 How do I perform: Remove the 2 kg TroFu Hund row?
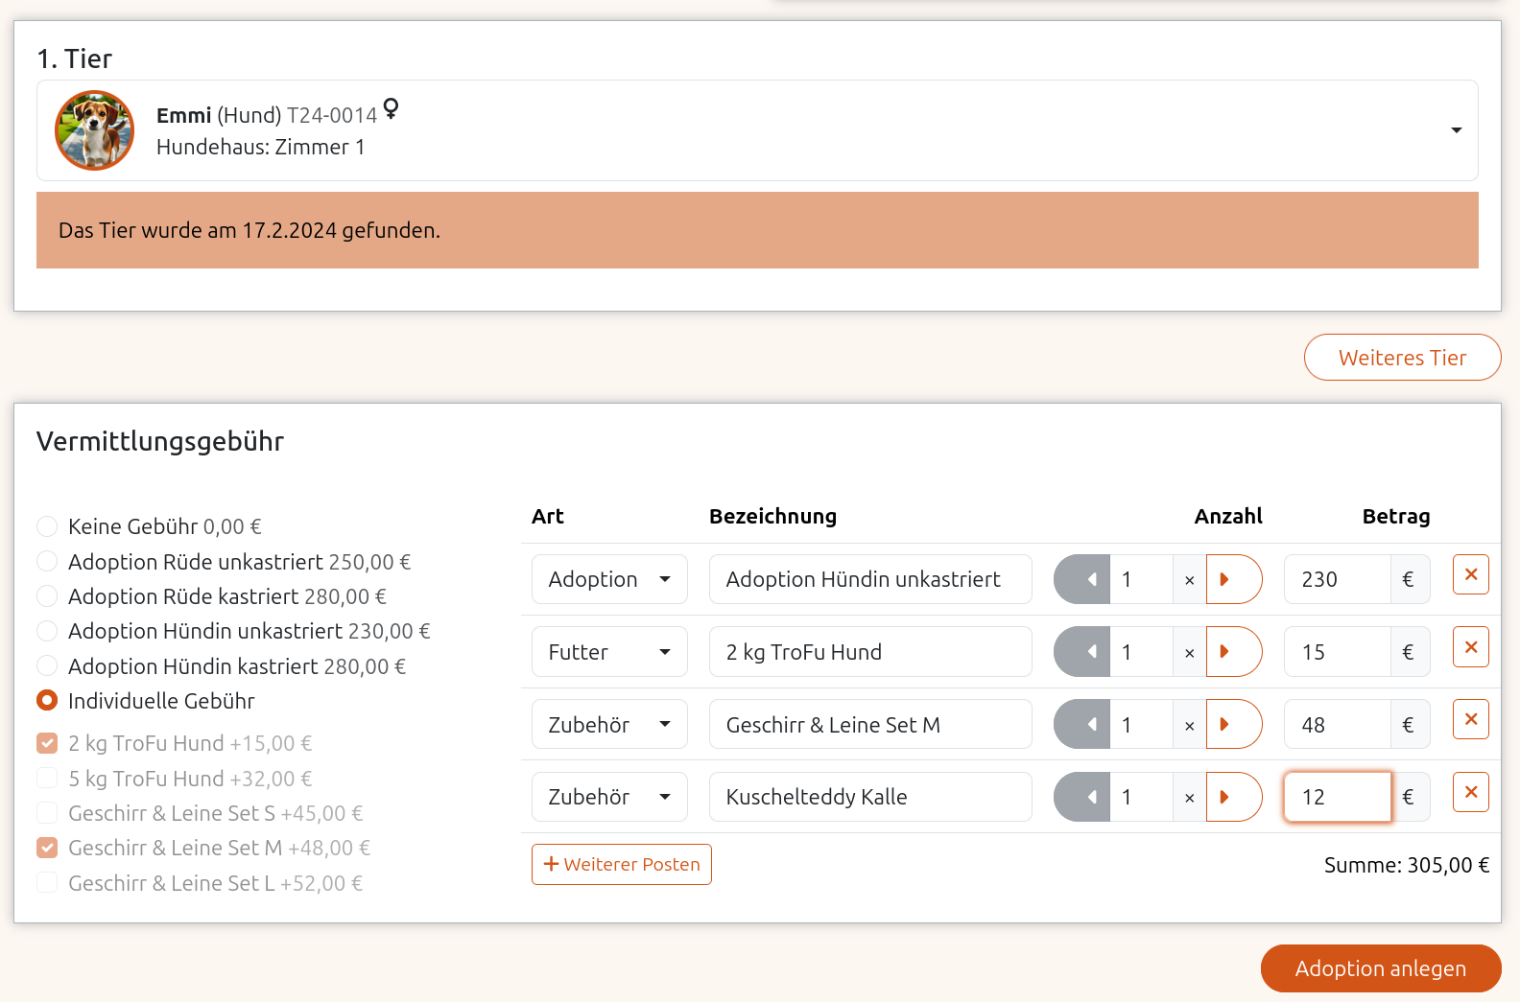1470,648
